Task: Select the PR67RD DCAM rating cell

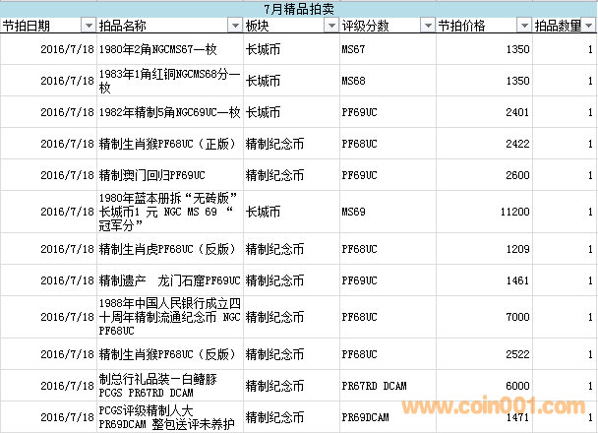Action: pos(387,385)
